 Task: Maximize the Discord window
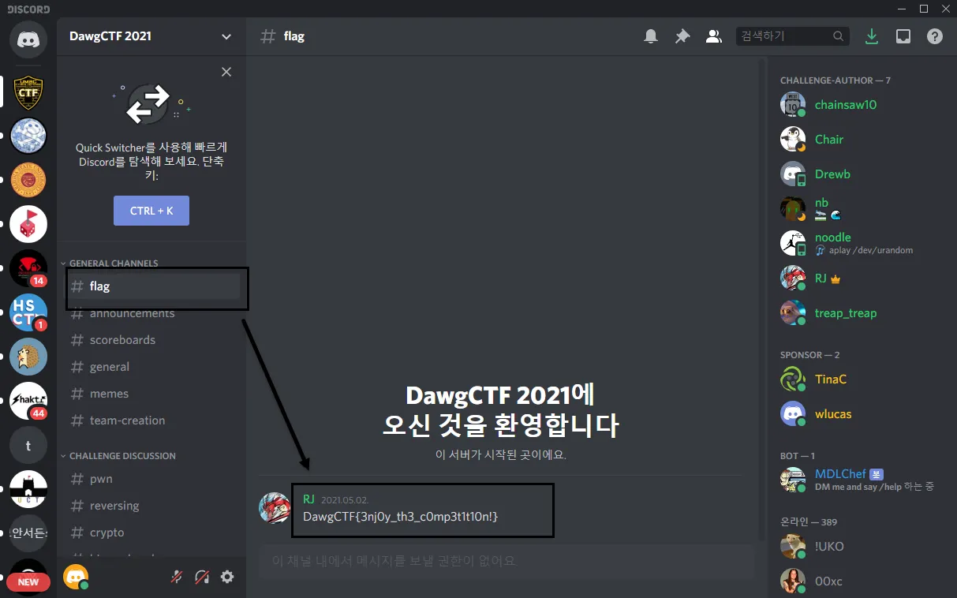click(924, 8)
